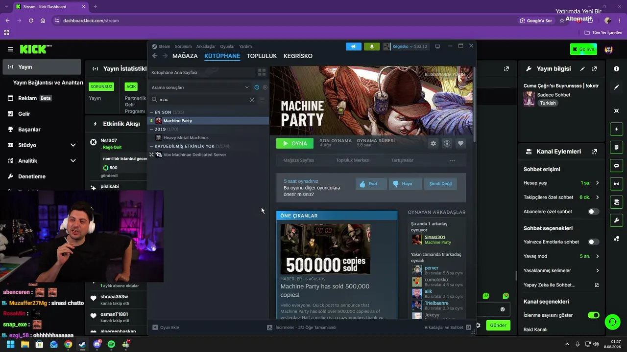
Task: Click lightning bolt icon in Kick rail
Action: click(x=616, y=129)
